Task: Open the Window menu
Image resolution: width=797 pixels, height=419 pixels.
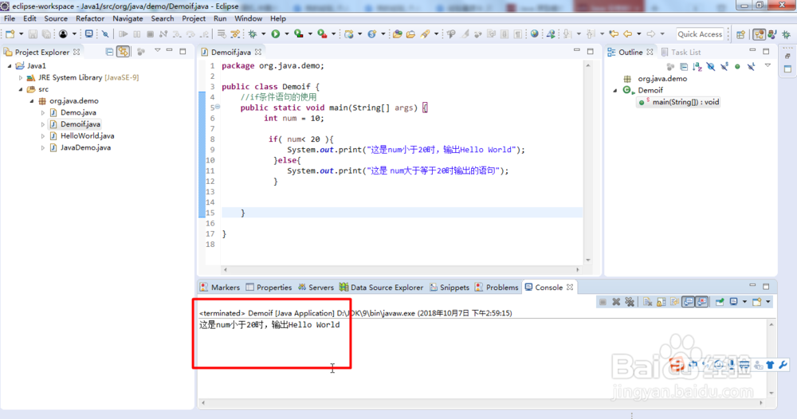Action: click(x=248, y=18)
